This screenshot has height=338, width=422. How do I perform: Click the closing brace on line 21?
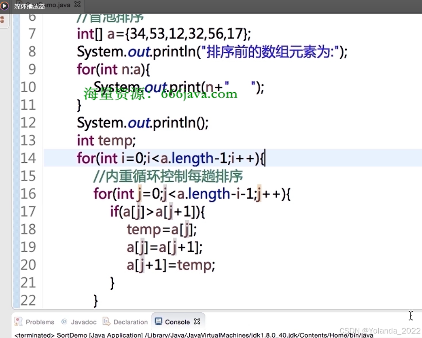point(112,283)
